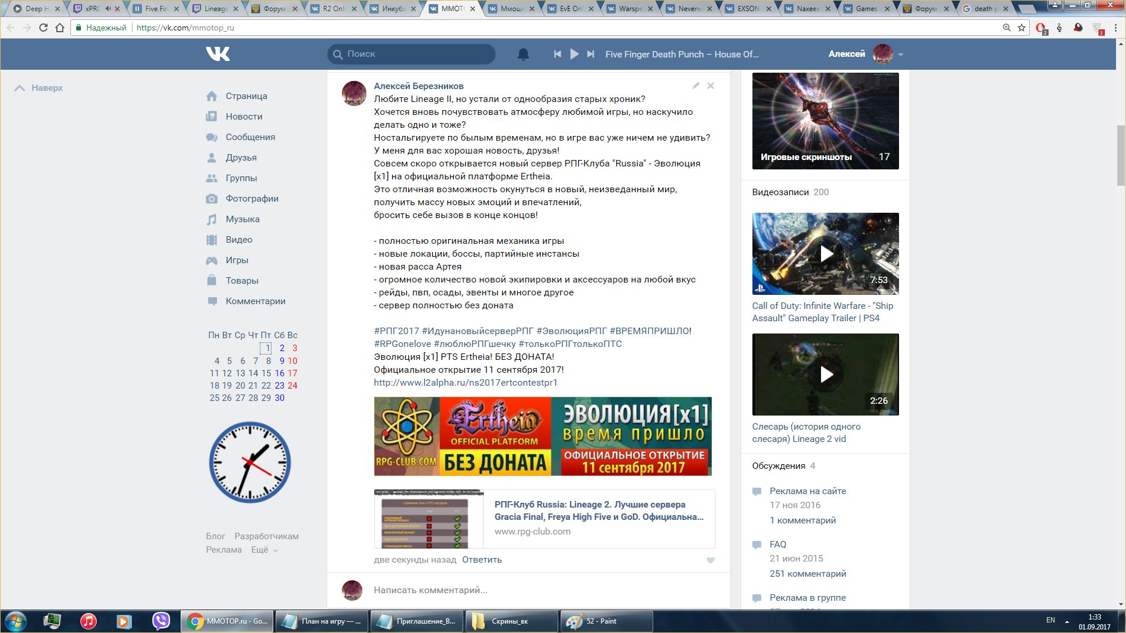The image size is (1126, 633).
Task: Click the hashtag #РПГ2017
Action: [396, 331]
